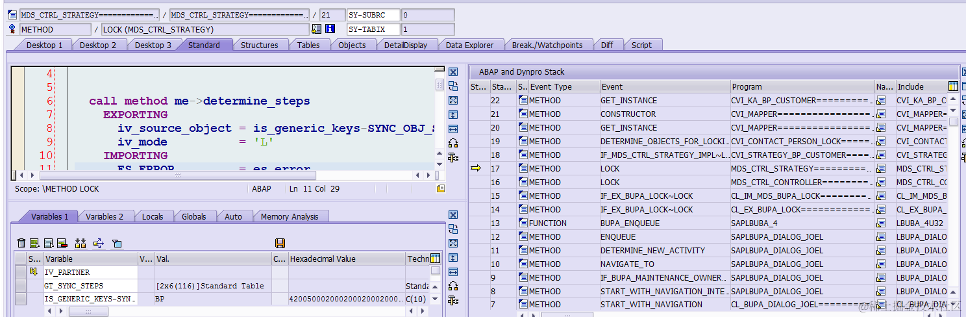Screen dimensions: 966x317
Task: Switch to the Diff tab
Action: [606, 45]
